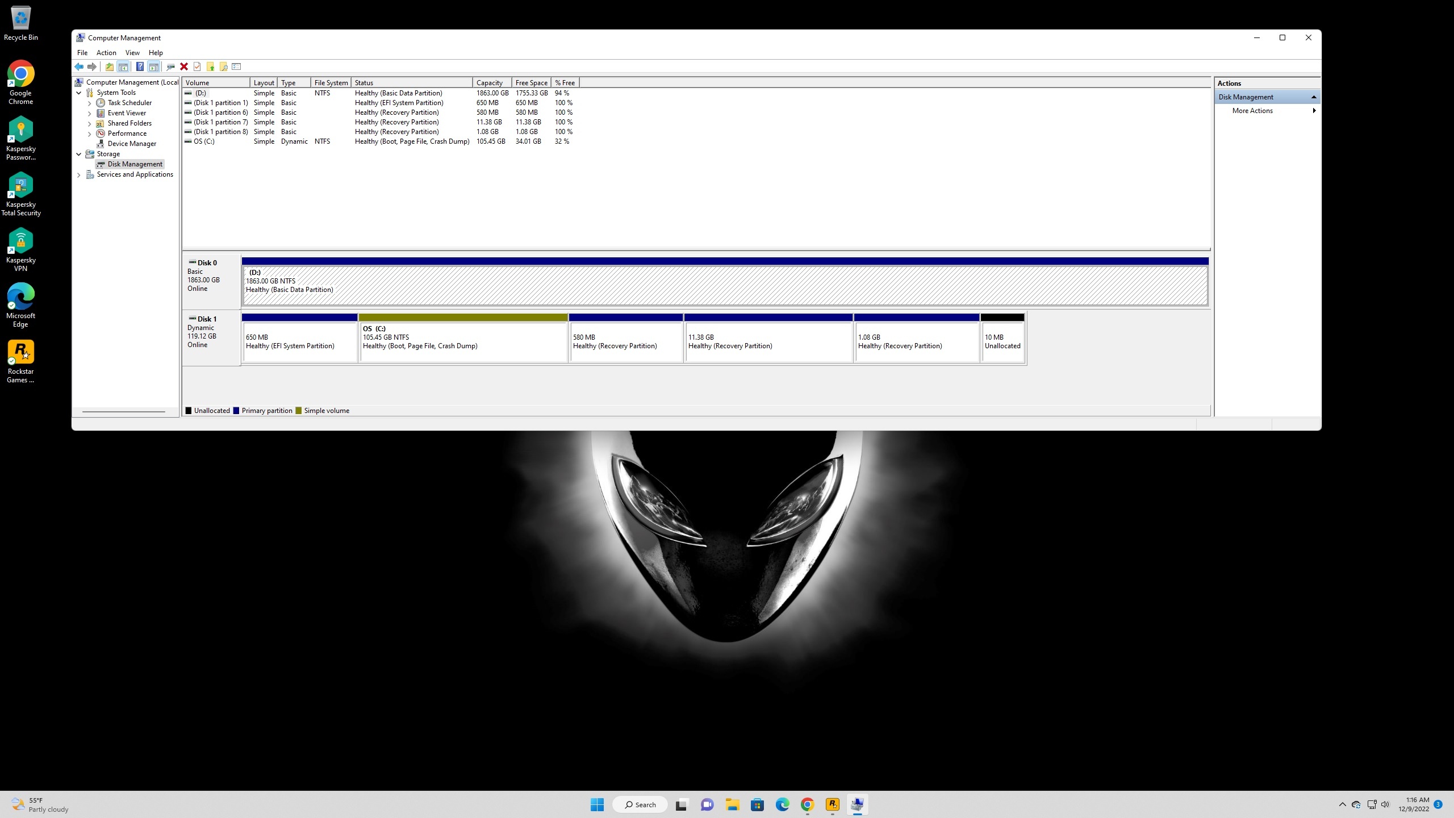Select the OS (C:) row in volume list
Screen dimensions: 1454x818
pyautogui.click(x=382, y=141)
